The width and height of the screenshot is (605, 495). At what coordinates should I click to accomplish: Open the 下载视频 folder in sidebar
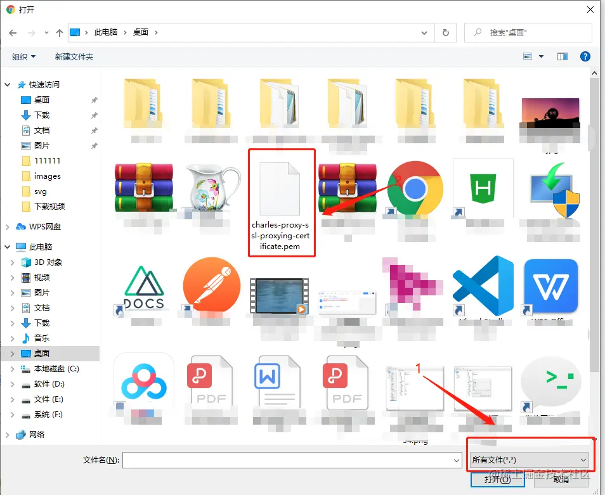tap(49, 207)
